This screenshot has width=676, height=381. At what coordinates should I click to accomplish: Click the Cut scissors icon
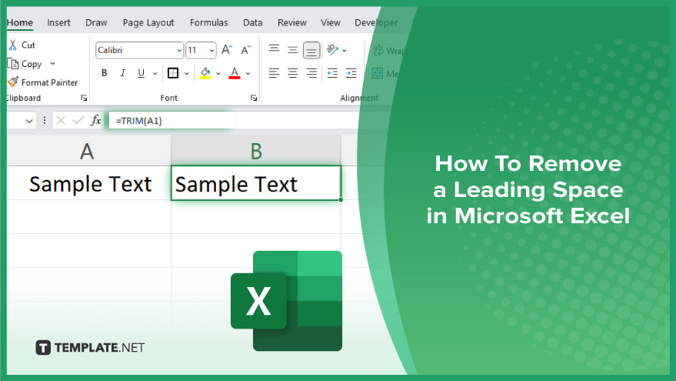click(x=12, y=45)
